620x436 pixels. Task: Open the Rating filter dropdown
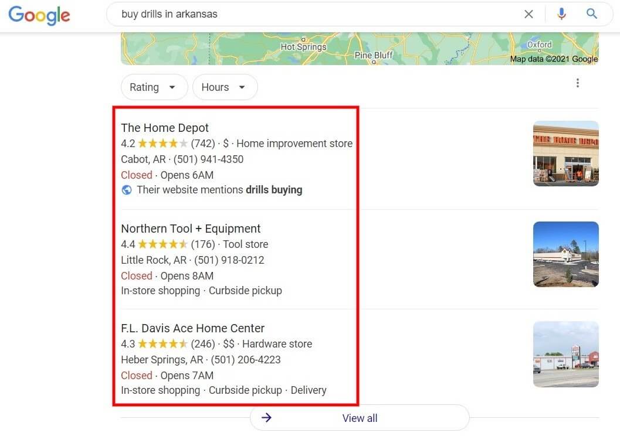154,87
